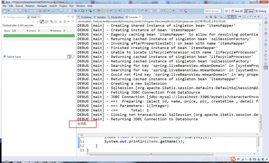Click the JUnit Stop test run icon
Viewport: 269px width, 163px height.
click(x=60, y=22)
